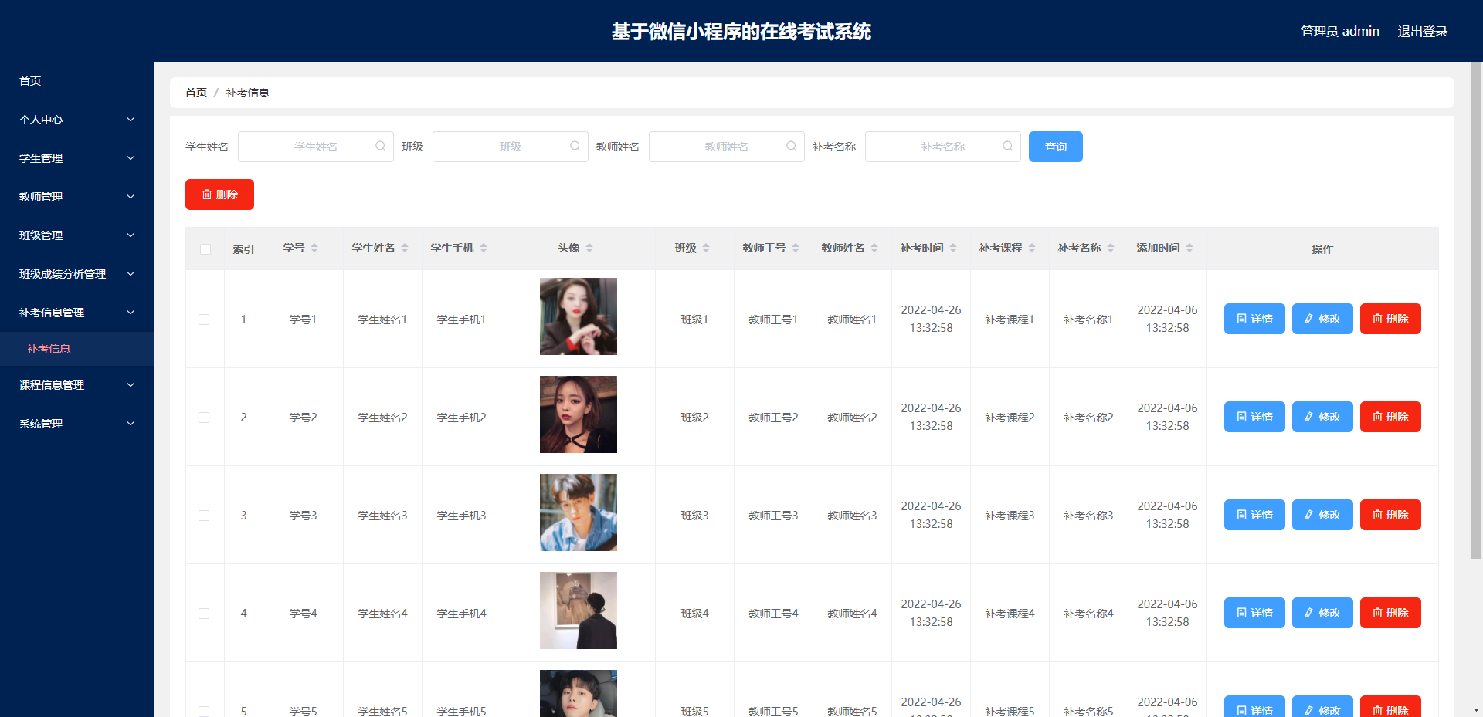
Task: Delete row 学号4
Action: point(1390,613)
